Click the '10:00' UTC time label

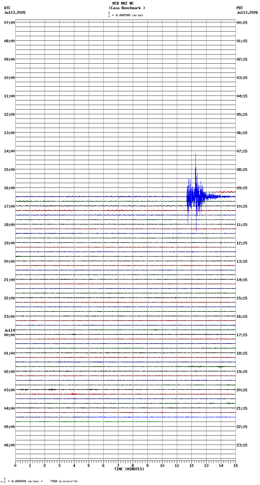point(9,78)
